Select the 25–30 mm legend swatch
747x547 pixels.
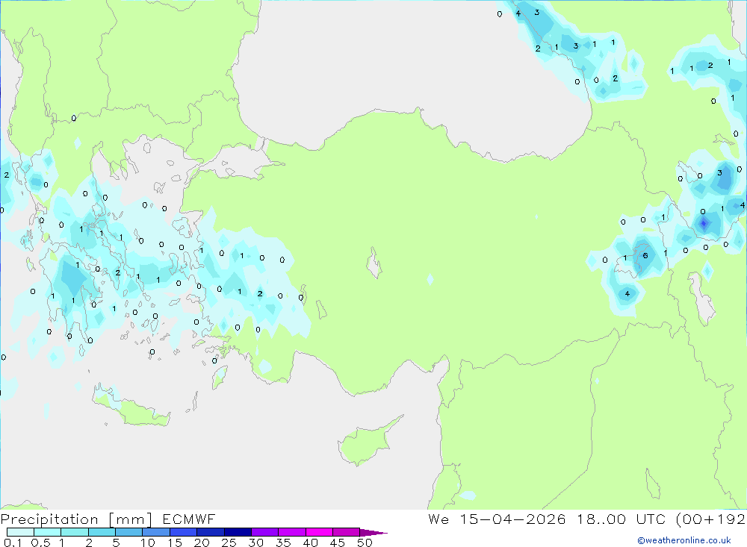coord(238,532)
